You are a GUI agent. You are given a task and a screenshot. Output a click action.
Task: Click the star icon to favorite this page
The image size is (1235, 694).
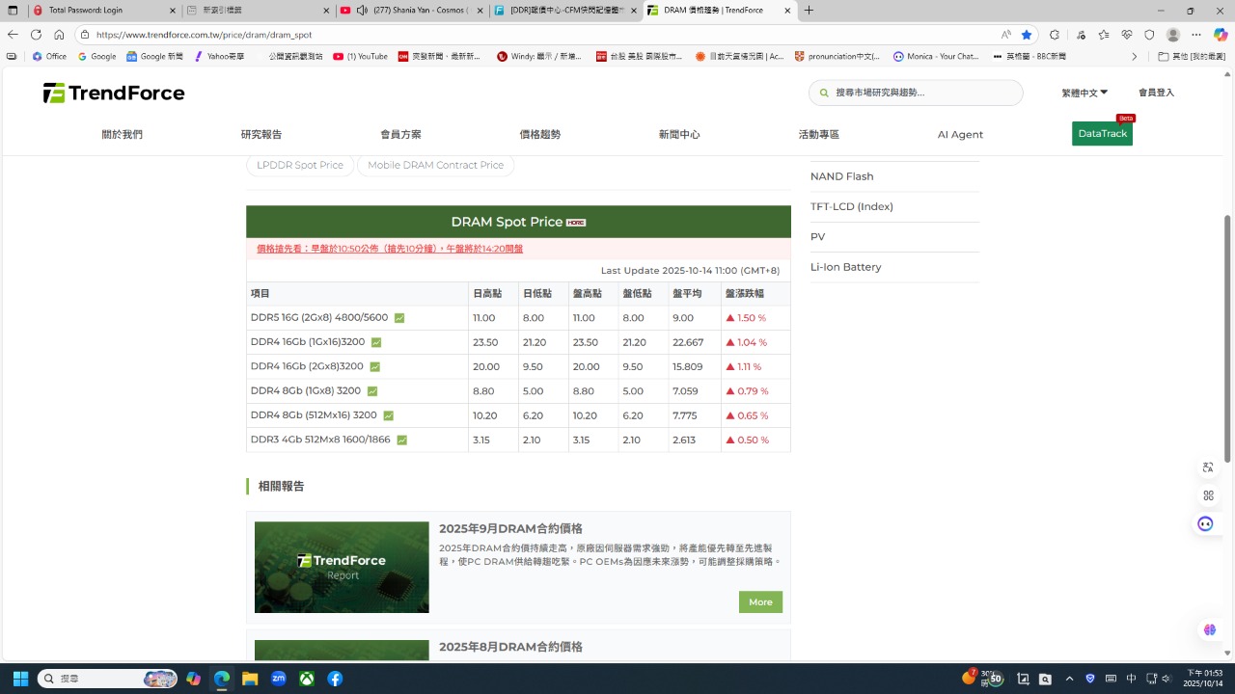tap(1027, 35)
